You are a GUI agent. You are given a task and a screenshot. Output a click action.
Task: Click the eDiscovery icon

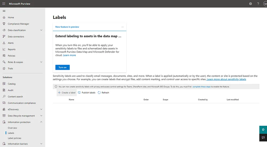4,109
